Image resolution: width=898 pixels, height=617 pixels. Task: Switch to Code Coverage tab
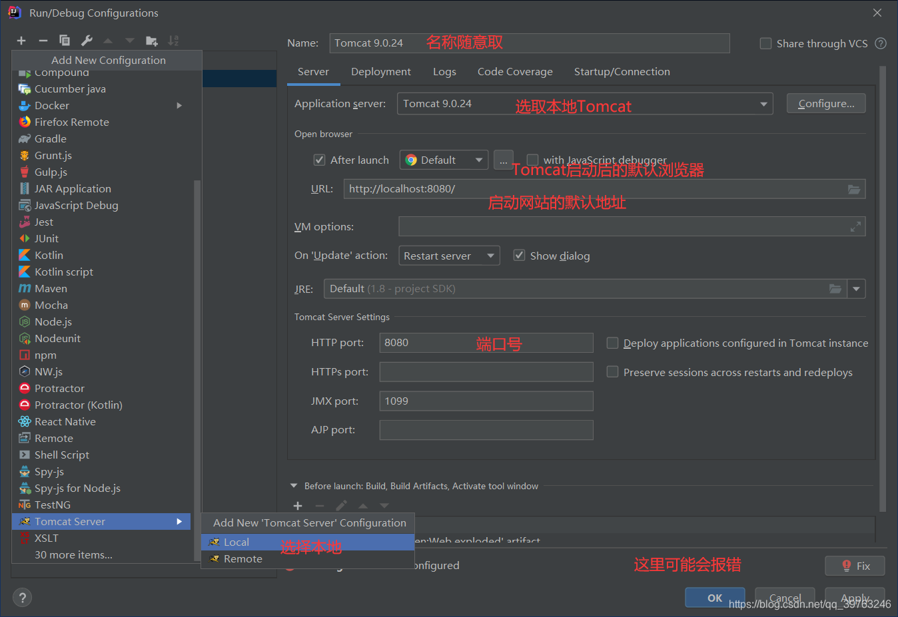(x=515, y=72)
